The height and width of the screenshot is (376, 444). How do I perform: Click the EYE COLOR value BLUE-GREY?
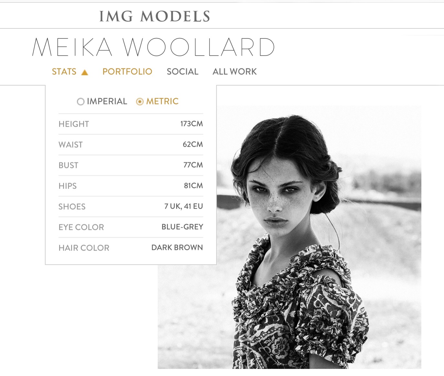tap(182, 227)
